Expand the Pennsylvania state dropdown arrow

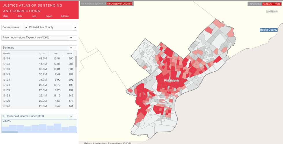26,28
